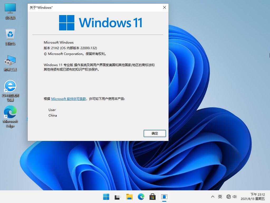Open File Explorer from the taskbar
This screenshot has width=270, height=203.
pyautogui.click(x=129, y=197)
